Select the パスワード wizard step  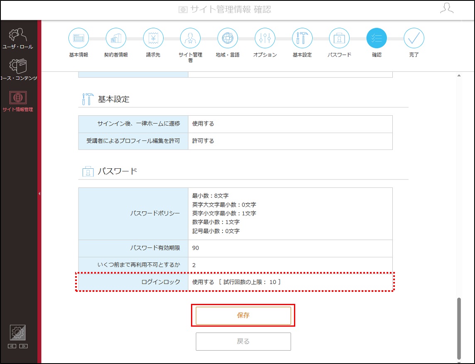339,39
